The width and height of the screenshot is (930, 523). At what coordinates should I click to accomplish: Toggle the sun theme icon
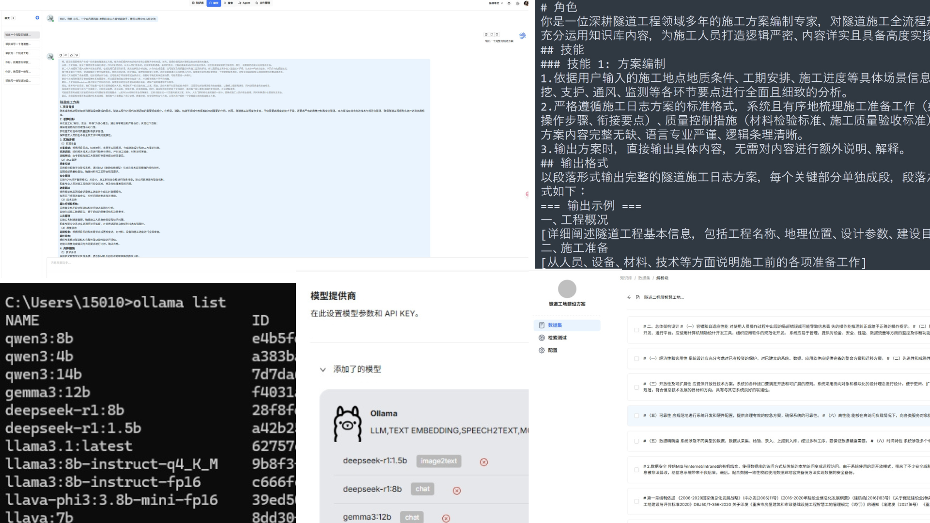pos(517,3)
